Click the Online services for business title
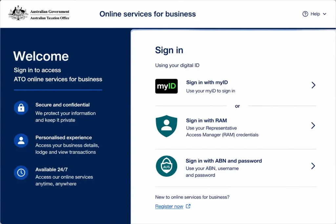This screenshot has height=224, width=336. pyautogui.click(x=147, y=14)
